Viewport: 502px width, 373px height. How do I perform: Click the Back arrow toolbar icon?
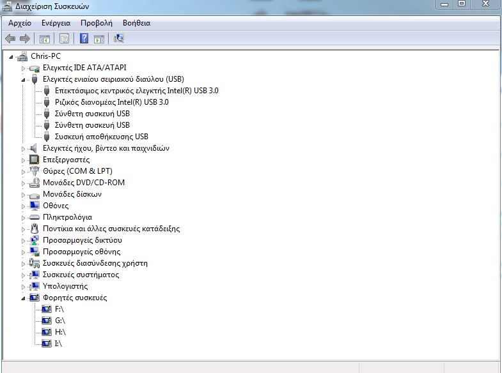10,39
